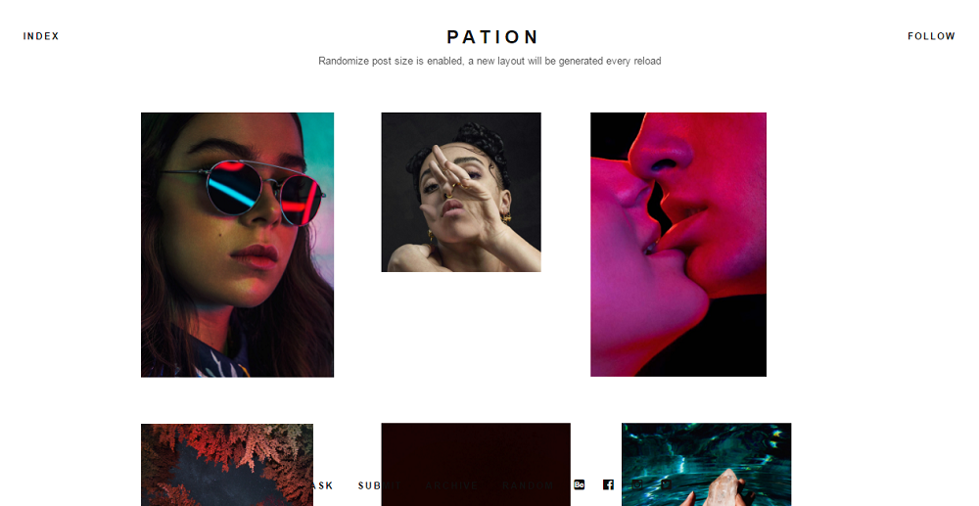This screenshot has height=506, width=979.
Task: Open the Instagram icon link
Action: coord(637,484)
